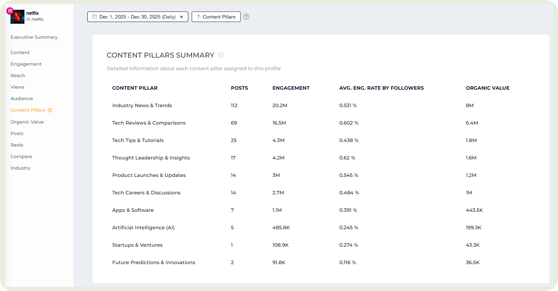Click the help question mark beside Content Pillars button
This screenshot has height=291, width=558.
(246, 17)
